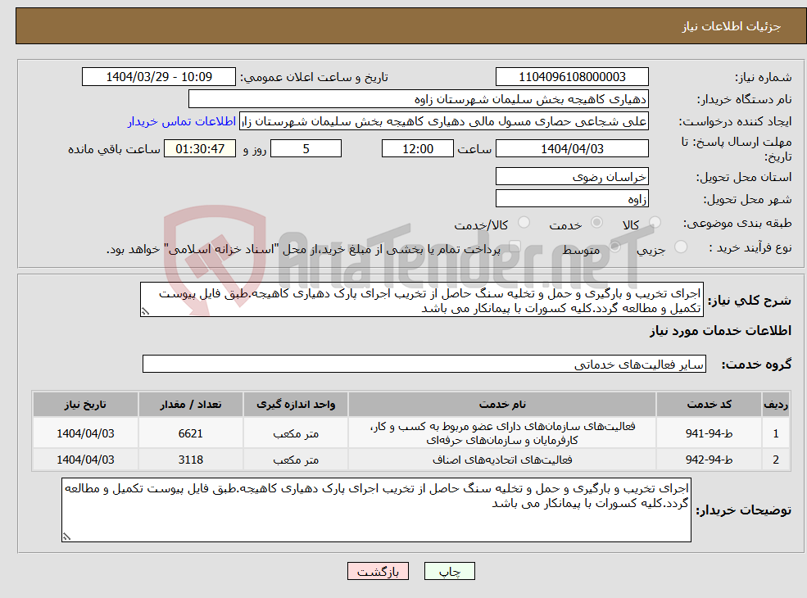Click need date 1404/04/03 in row 2
The height and width of the screenshot is (598, 807).
(85, 460)
